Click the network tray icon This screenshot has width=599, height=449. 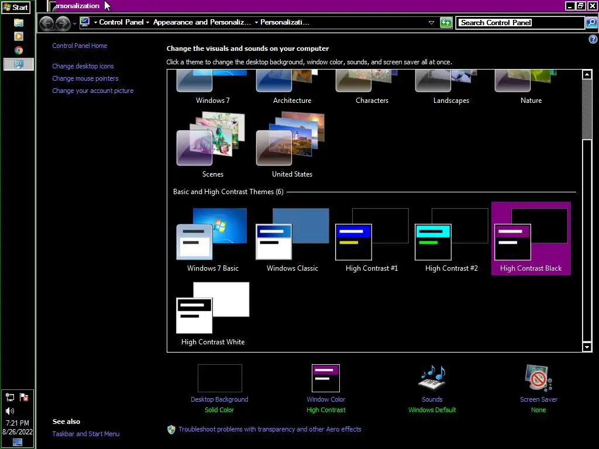pos(10,398)
